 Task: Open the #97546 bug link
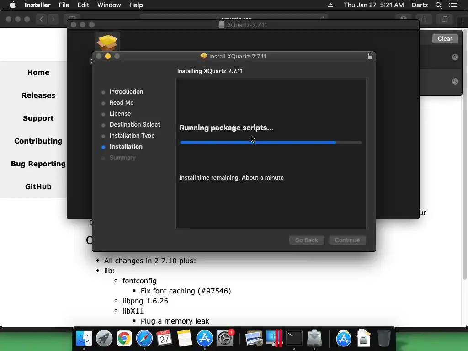tap(215, 291)
